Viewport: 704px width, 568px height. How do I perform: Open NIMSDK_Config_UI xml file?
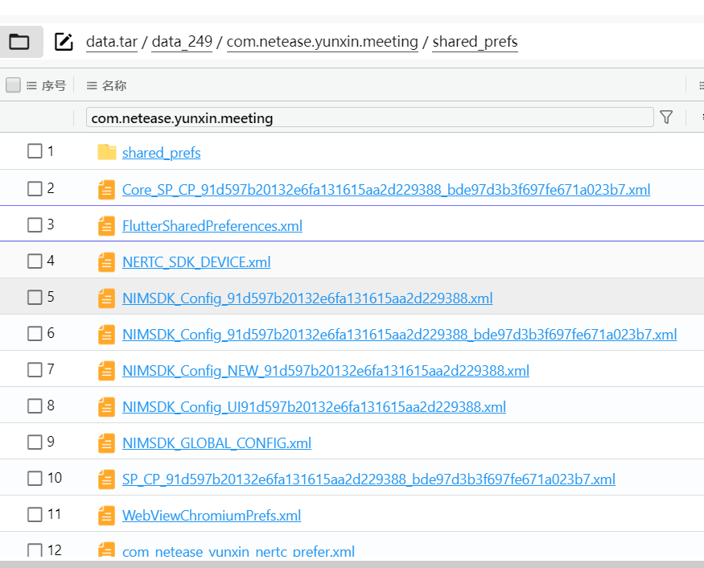pos(314,407)
